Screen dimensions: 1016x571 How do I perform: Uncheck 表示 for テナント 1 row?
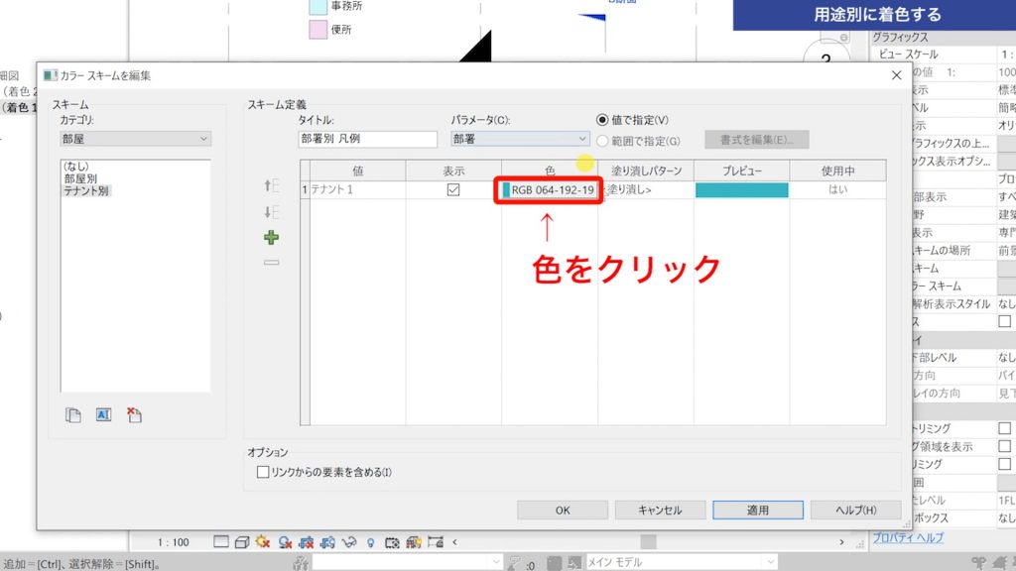(x=452, y=189)
